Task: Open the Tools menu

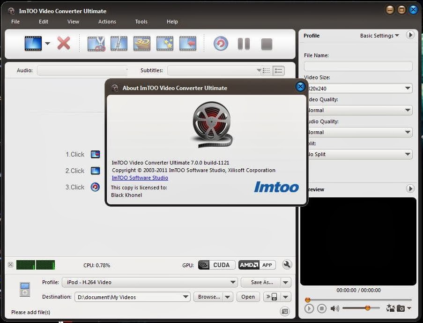Action: (x=141, y=22)
